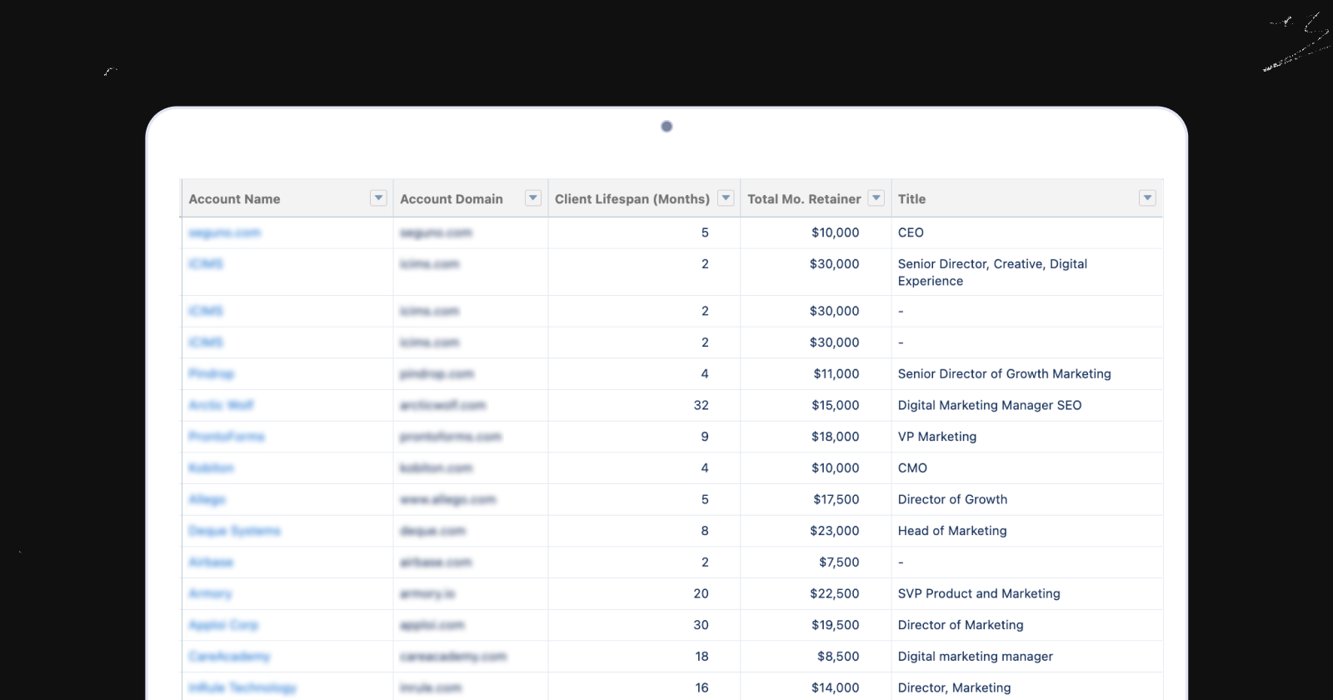Click the lifespan value 8
Screen dimensions: 1333x700
click(705, 531)
